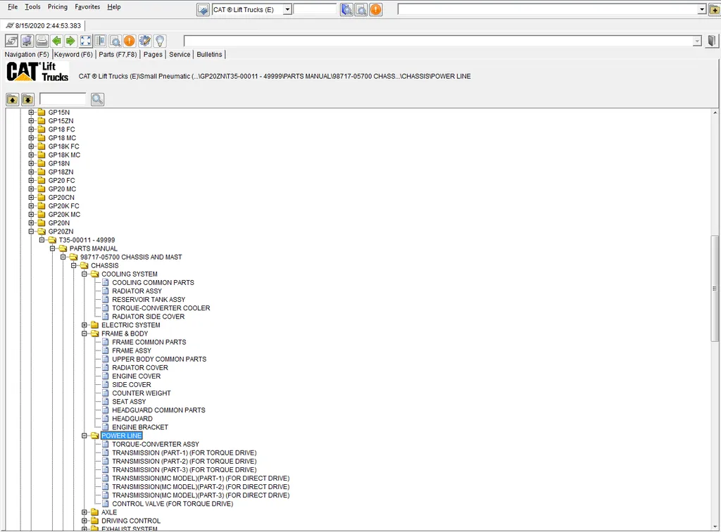The image size is (721, 532).
Task: Switch to the Parts (F7,F8) tab
Action: pos(118,54)
